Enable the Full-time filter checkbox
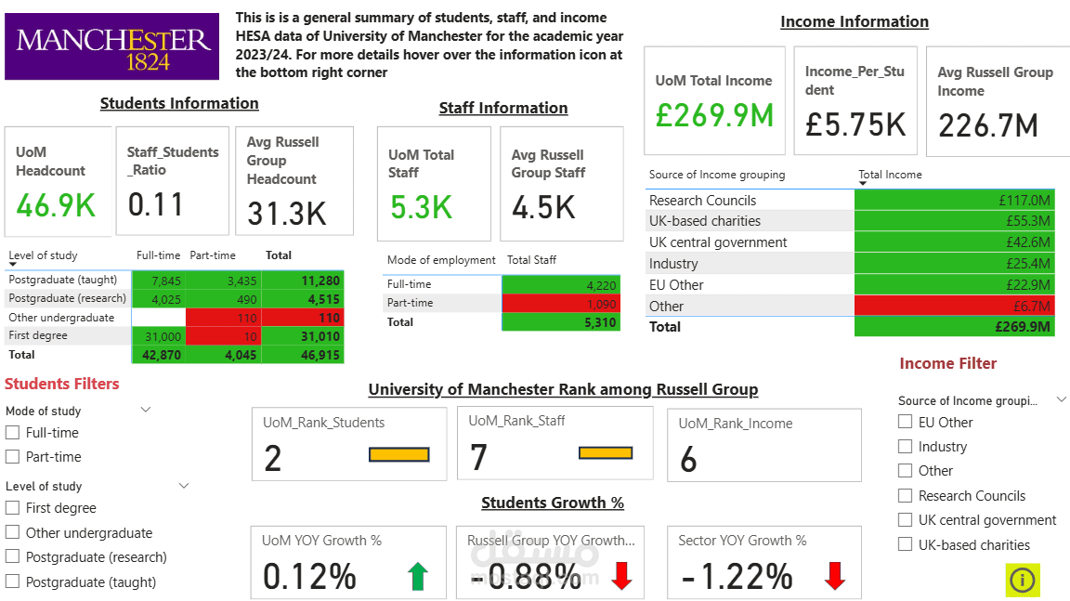The width and height of the screenshot is (1070, 601). (x=13, y=432)
